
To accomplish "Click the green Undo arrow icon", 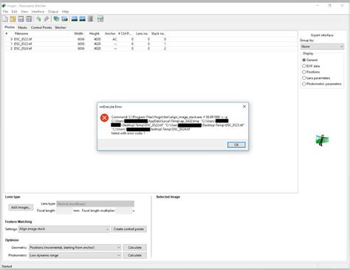I will click(38, 18).
